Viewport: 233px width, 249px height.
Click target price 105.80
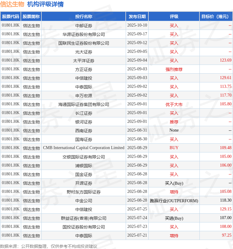pyautogui.click(x=225, y=104)
